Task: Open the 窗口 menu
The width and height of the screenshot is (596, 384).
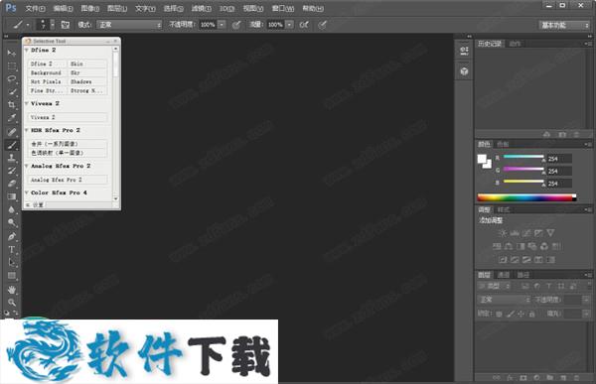Action: [283, 8]
